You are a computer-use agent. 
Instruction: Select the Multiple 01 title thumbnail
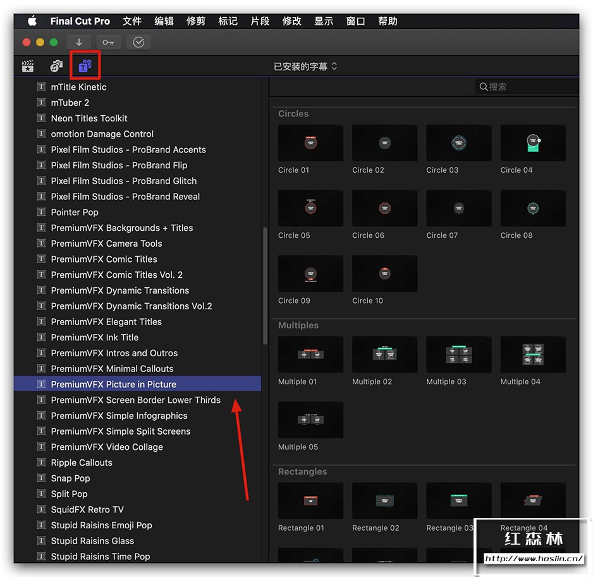(310, 354)
